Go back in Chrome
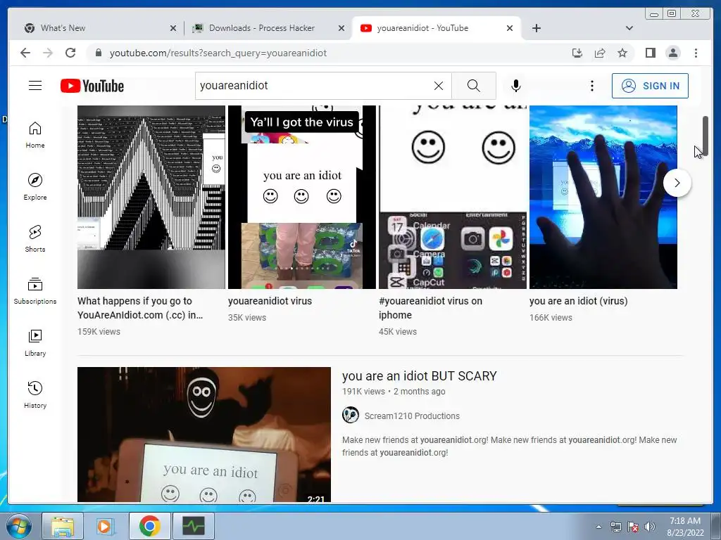This screenshot has width=721, height=540. 25,53
